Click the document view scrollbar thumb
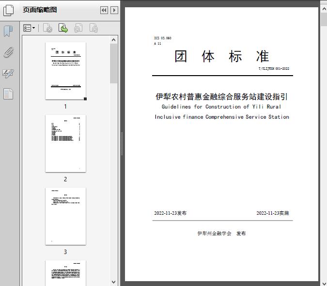This screenshot has height=286, width=327. coord(324,19)
